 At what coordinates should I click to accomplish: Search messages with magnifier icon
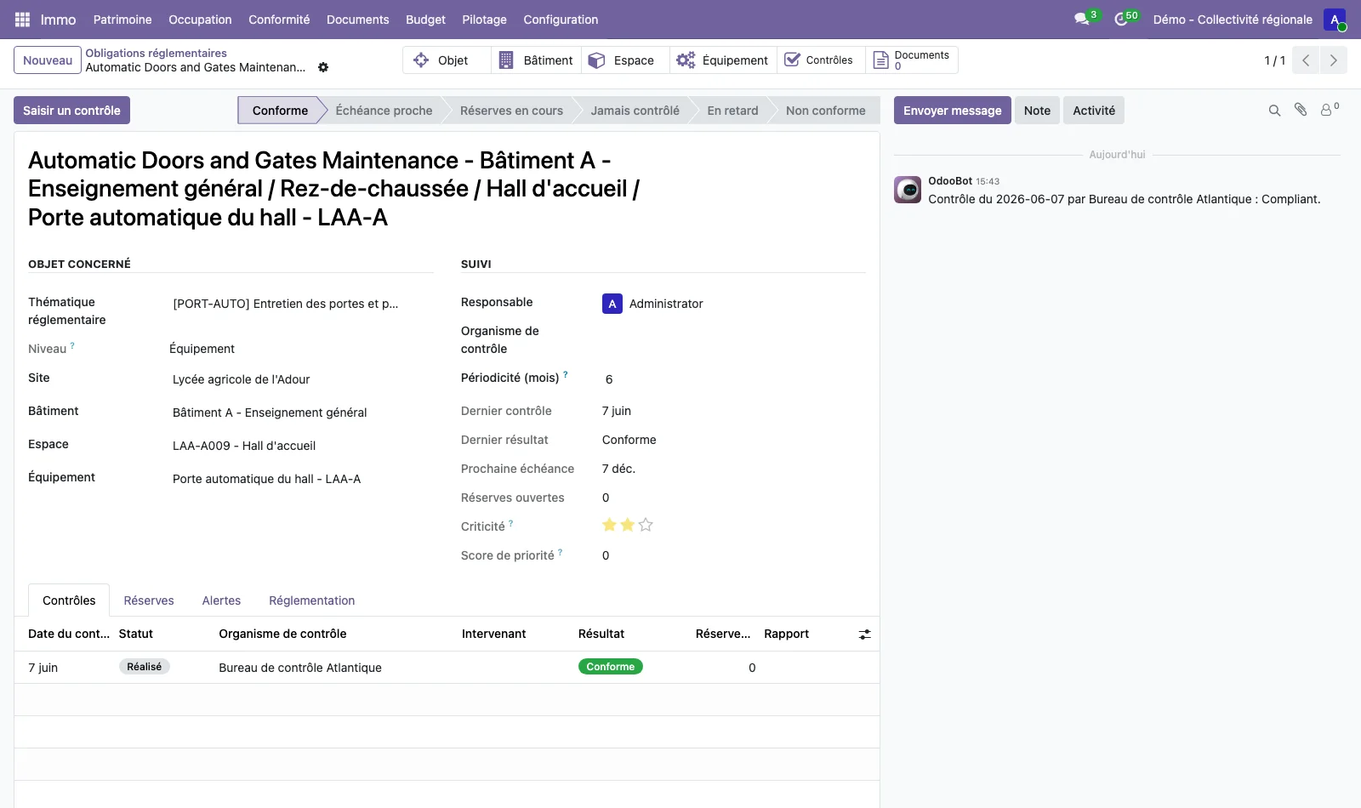click(1274, 111)
